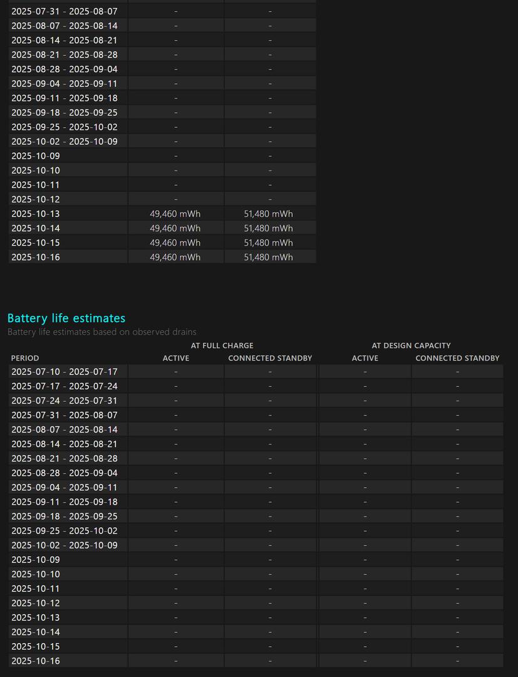Image resolution: width=518 pixels, height=677 pixels.
Task: Select ACTIVE header under At Full Charge
Action: pos(176,358)
